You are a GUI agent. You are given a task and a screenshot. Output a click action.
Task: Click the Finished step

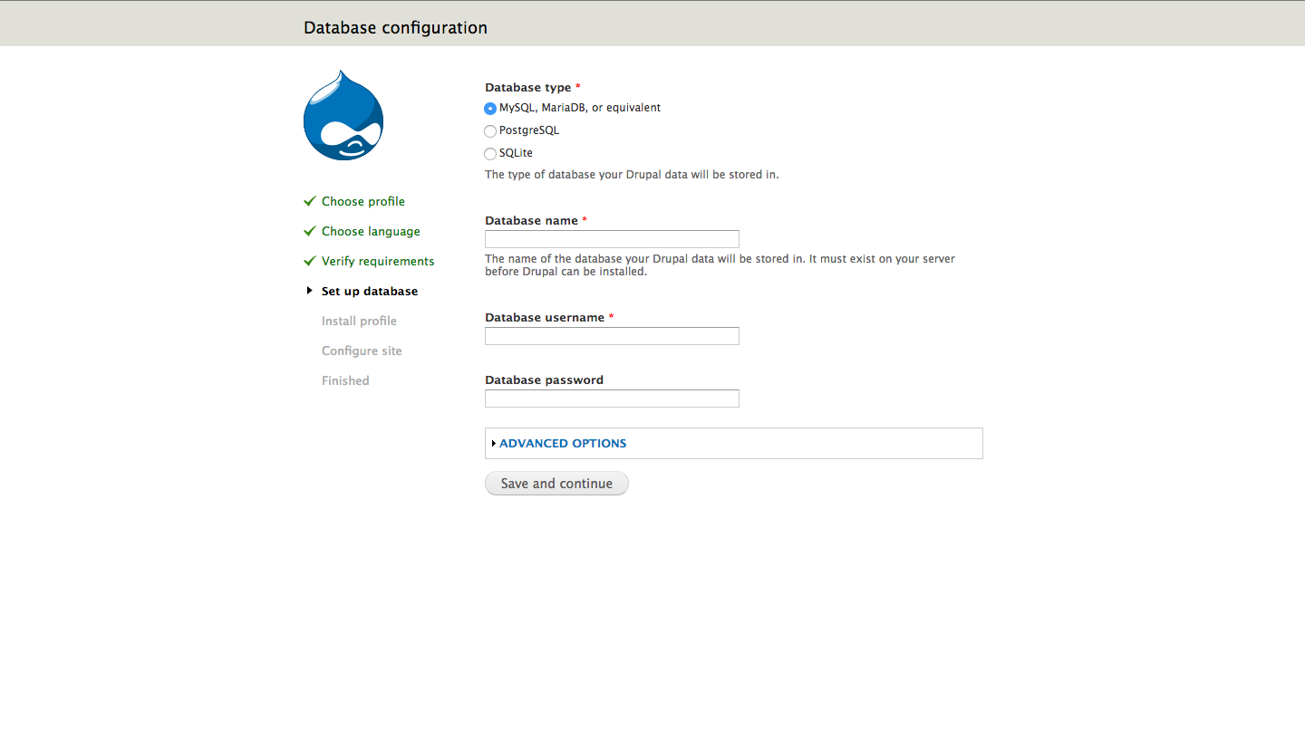coord(345,380)
